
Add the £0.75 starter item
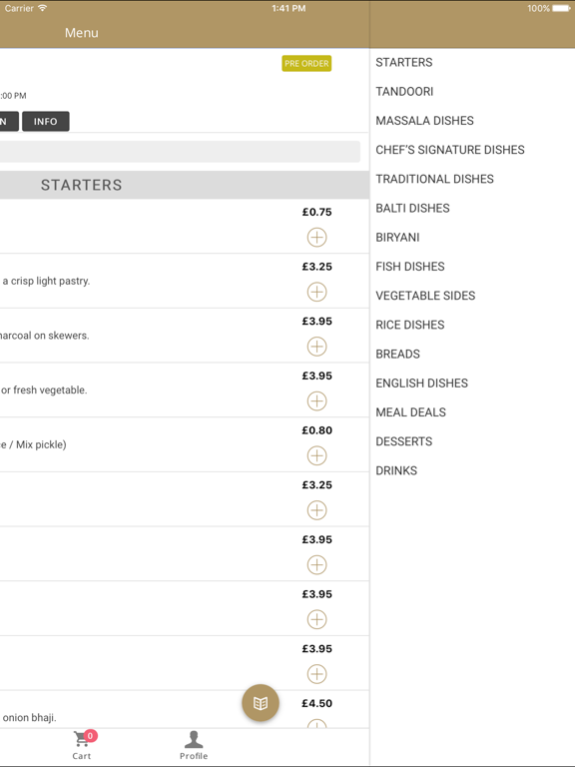pos(316,238)
